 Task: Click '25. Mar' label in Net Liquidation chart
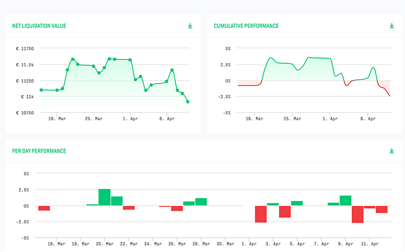[x=94, y=119]
